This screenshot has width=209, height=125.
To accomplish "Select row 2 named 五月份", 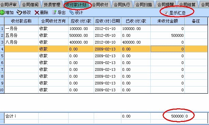I will [x=106, y=35].
